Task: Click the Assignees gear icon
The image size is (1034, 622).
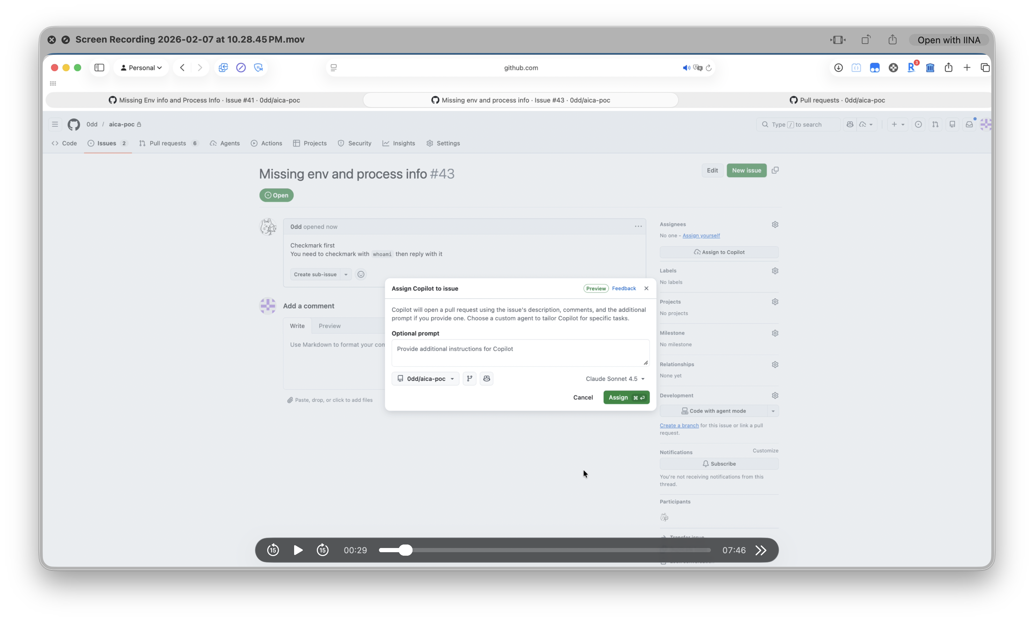Action: 775,225
